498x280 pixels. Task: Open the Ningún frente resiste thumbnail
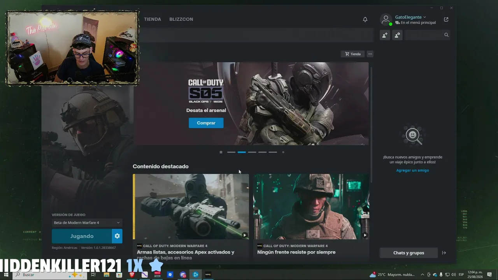[311, 206]
